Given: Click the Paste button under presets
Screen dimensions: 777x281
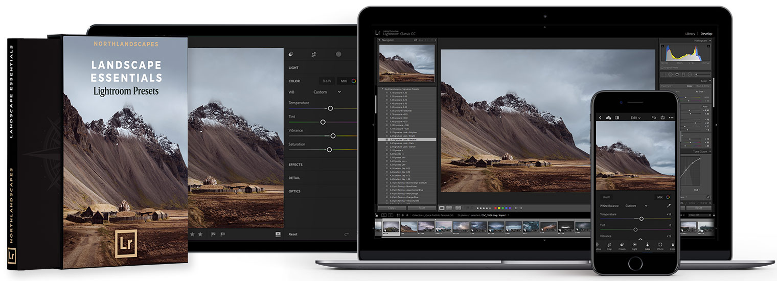Looking at the screenshot, I should (x=422, y=208).
